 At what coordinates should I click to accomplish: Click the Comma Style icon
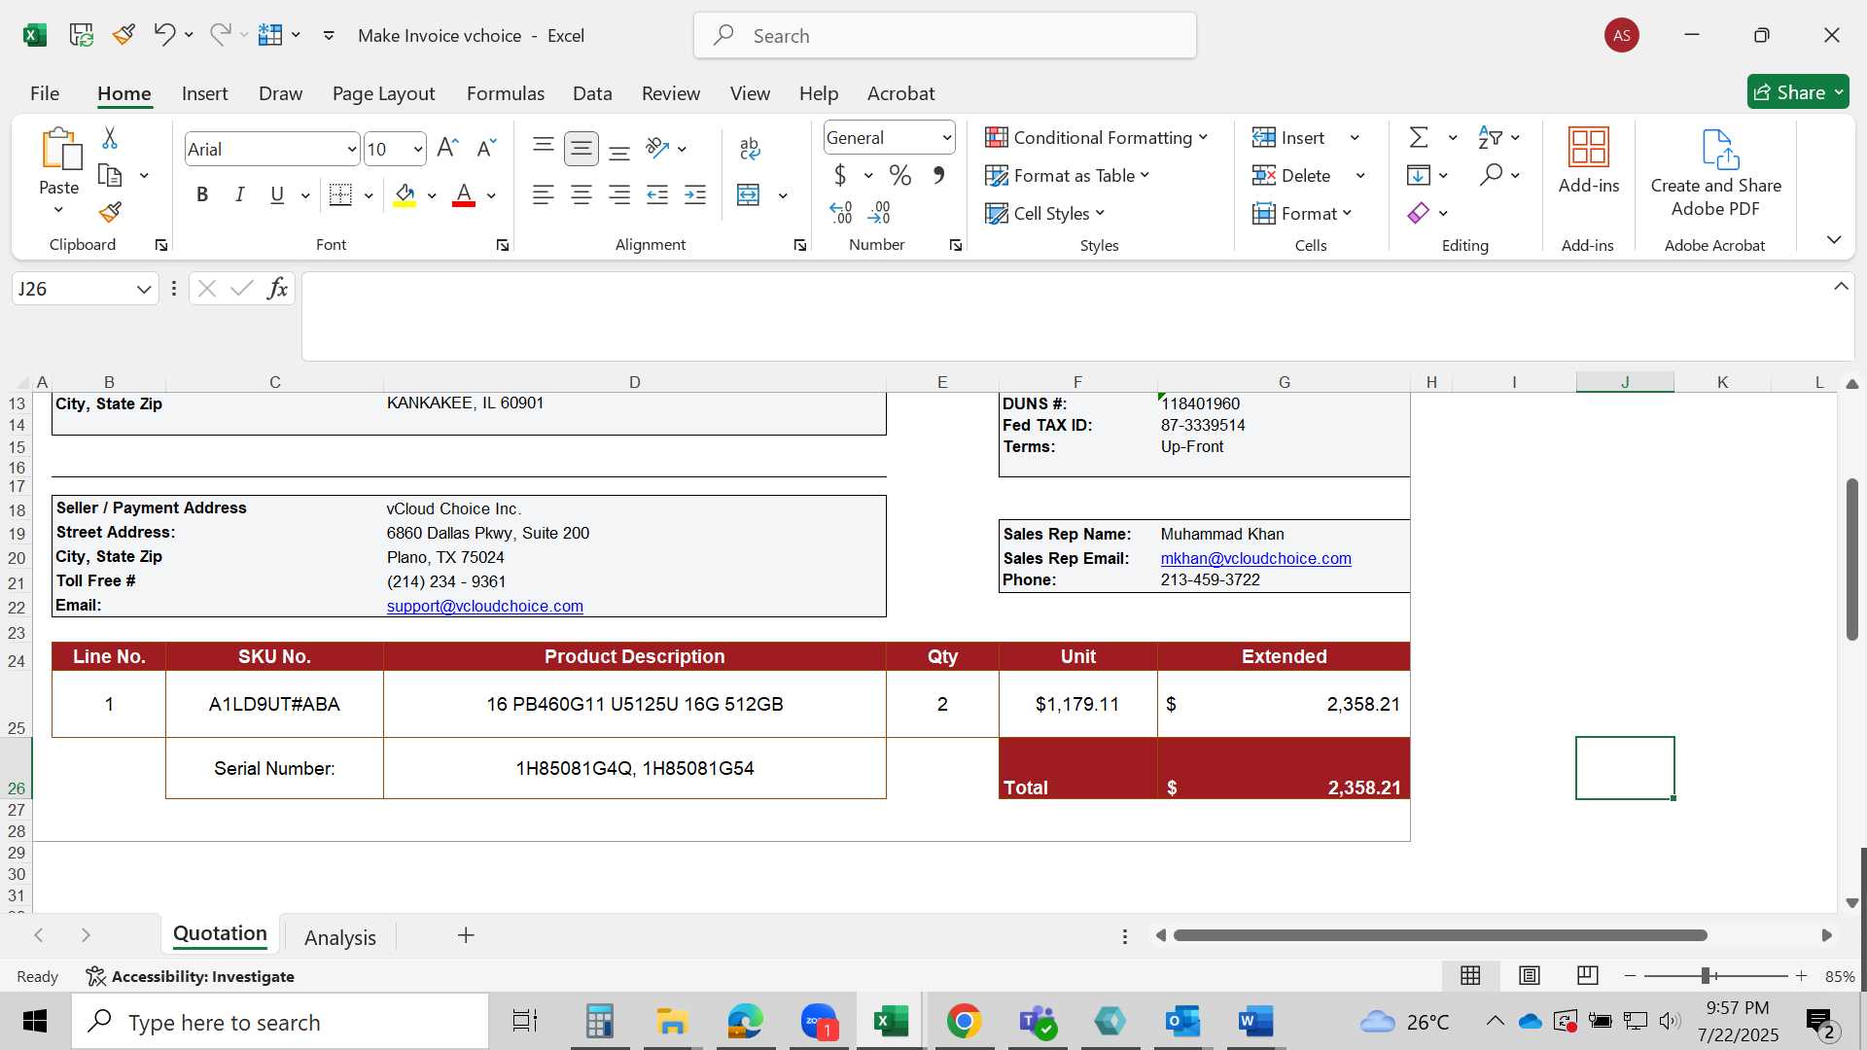(x=938, y=175)
